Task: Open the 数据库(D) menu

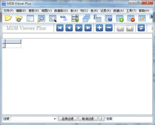Action: (x=61, y=11)
